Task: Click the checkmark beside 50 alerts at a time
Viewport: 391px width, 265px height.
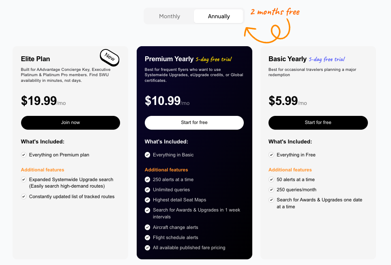Action: coord(271,179)
